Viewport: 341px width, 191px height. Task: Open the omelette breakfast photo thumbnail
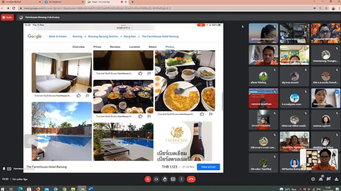pyautogui.click(x=185, y=81)
